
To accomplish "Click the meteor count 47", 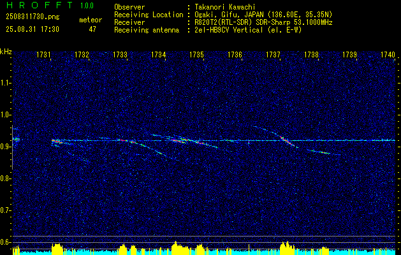I will tap(92, 29).
